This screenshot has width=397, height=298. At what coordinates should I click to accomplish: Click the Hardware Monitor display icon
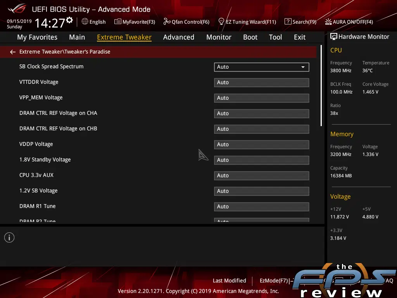[x=334, y=37]
